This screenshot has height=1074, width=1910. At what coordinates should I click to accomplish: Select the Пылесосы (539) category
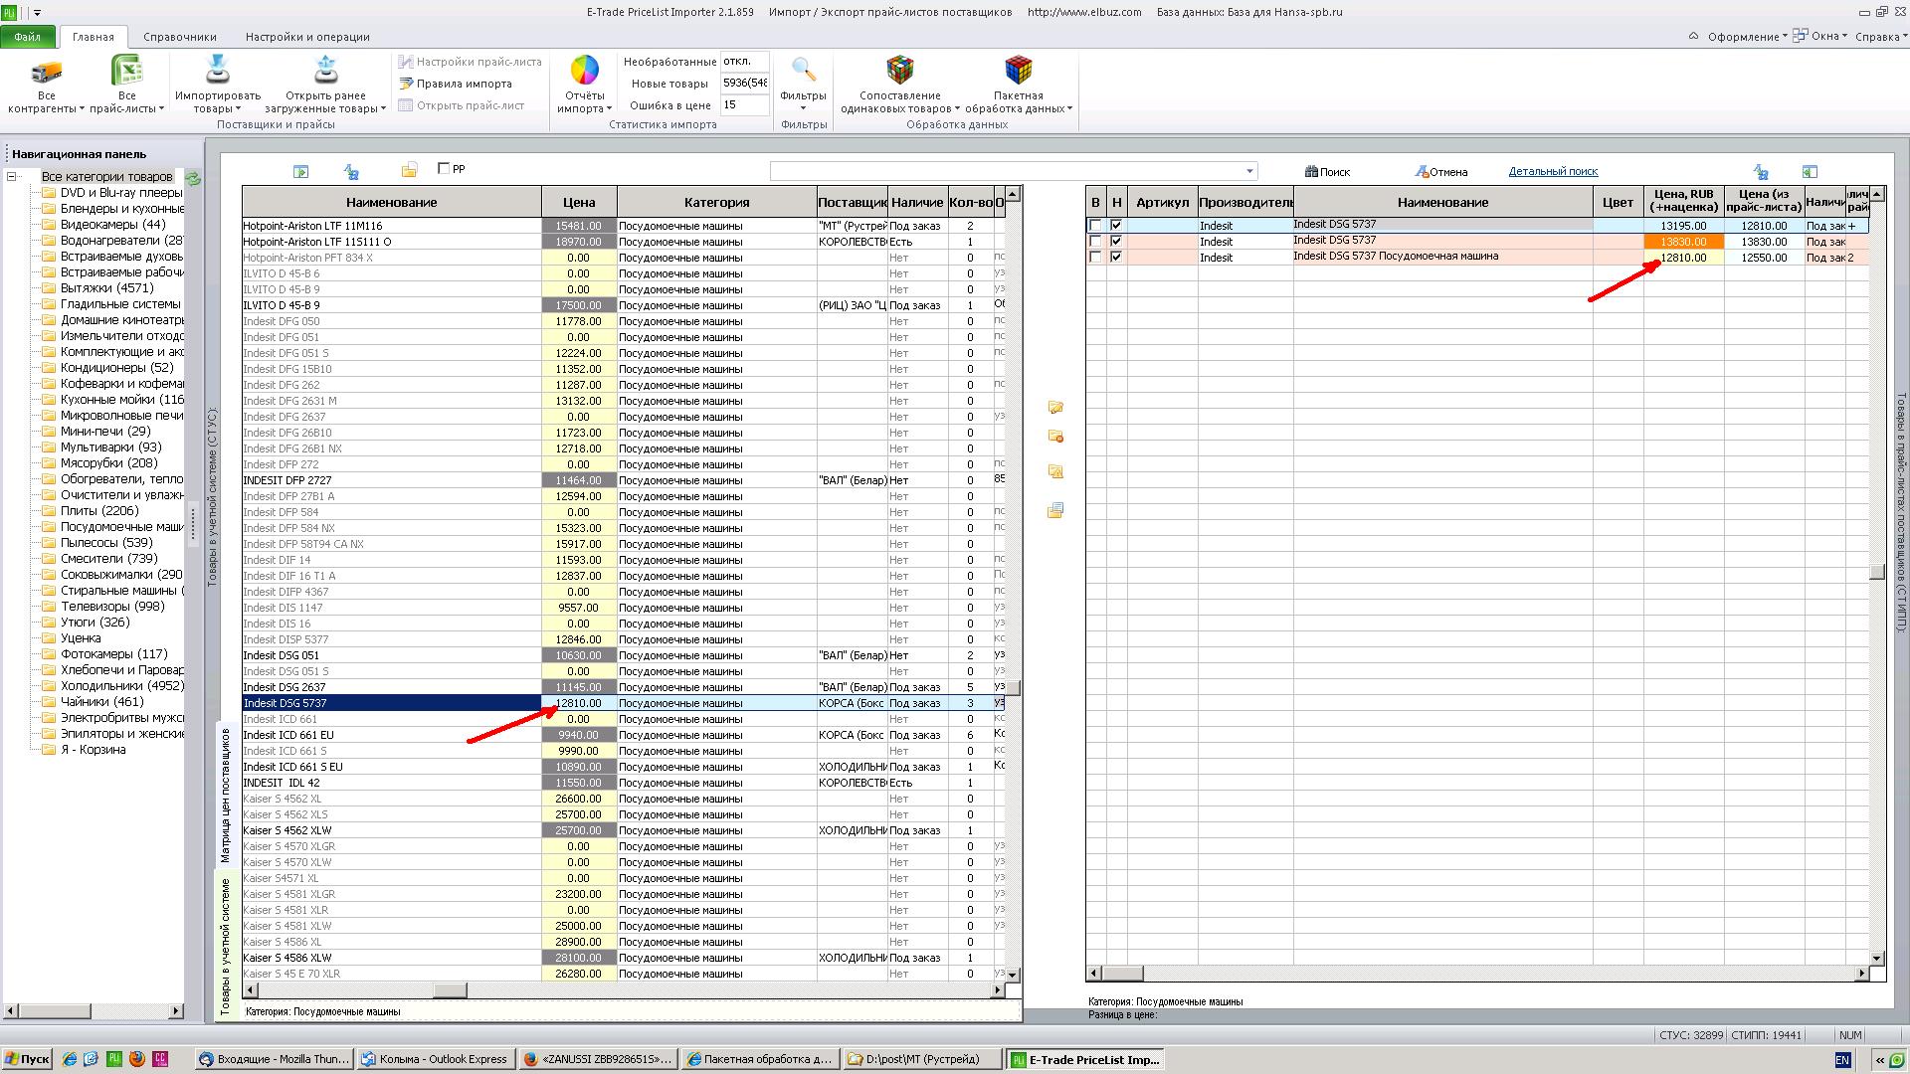pos(106,543)
